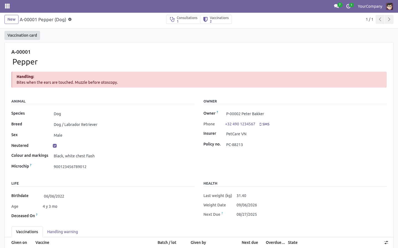This screenshot has width=398, height=248.
Task: Click the Deceased On date field
Action: coord(119,216)
